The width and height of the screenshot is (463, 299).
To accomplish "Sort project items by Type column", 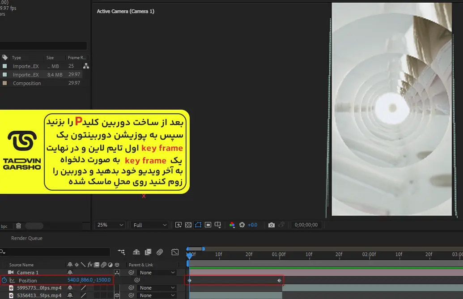I will [x=17, y=58].
